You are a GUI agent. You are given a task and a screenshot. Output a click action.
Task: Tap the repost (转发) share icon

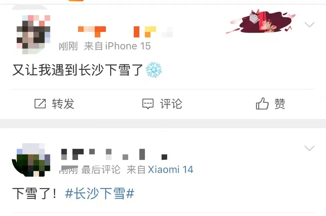click(40, 104)
